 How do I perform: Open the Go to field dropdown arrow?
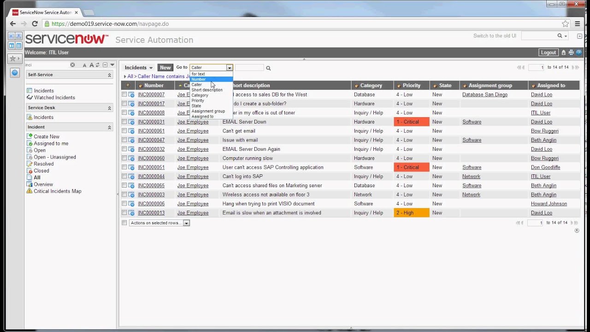click(x=229, y=68)
